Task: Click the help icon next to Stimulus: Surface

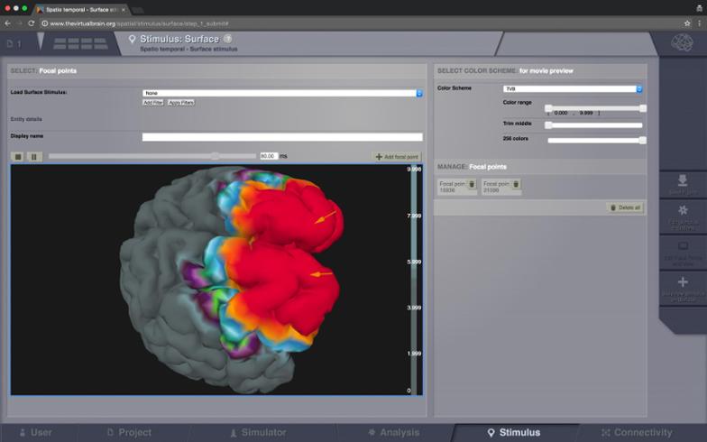Action: point(228,39)
